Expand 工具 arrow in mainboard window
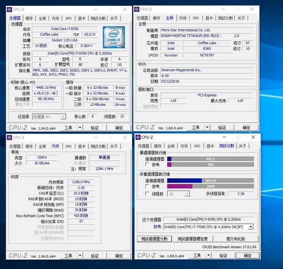The image size is (283, 269). tap(207, 127)
